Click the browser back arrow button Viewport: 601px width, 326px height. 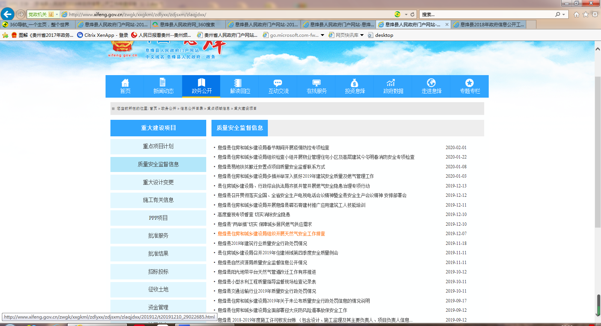coord(8,14)
